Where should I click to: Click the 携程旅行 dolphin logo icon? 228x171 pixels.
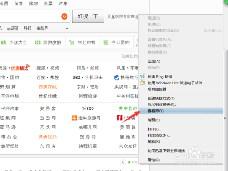(x=117, y=78)
